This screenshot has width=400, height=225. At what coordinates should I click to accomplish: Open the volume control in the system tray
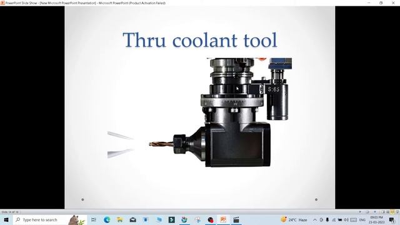tap(346, 219)
